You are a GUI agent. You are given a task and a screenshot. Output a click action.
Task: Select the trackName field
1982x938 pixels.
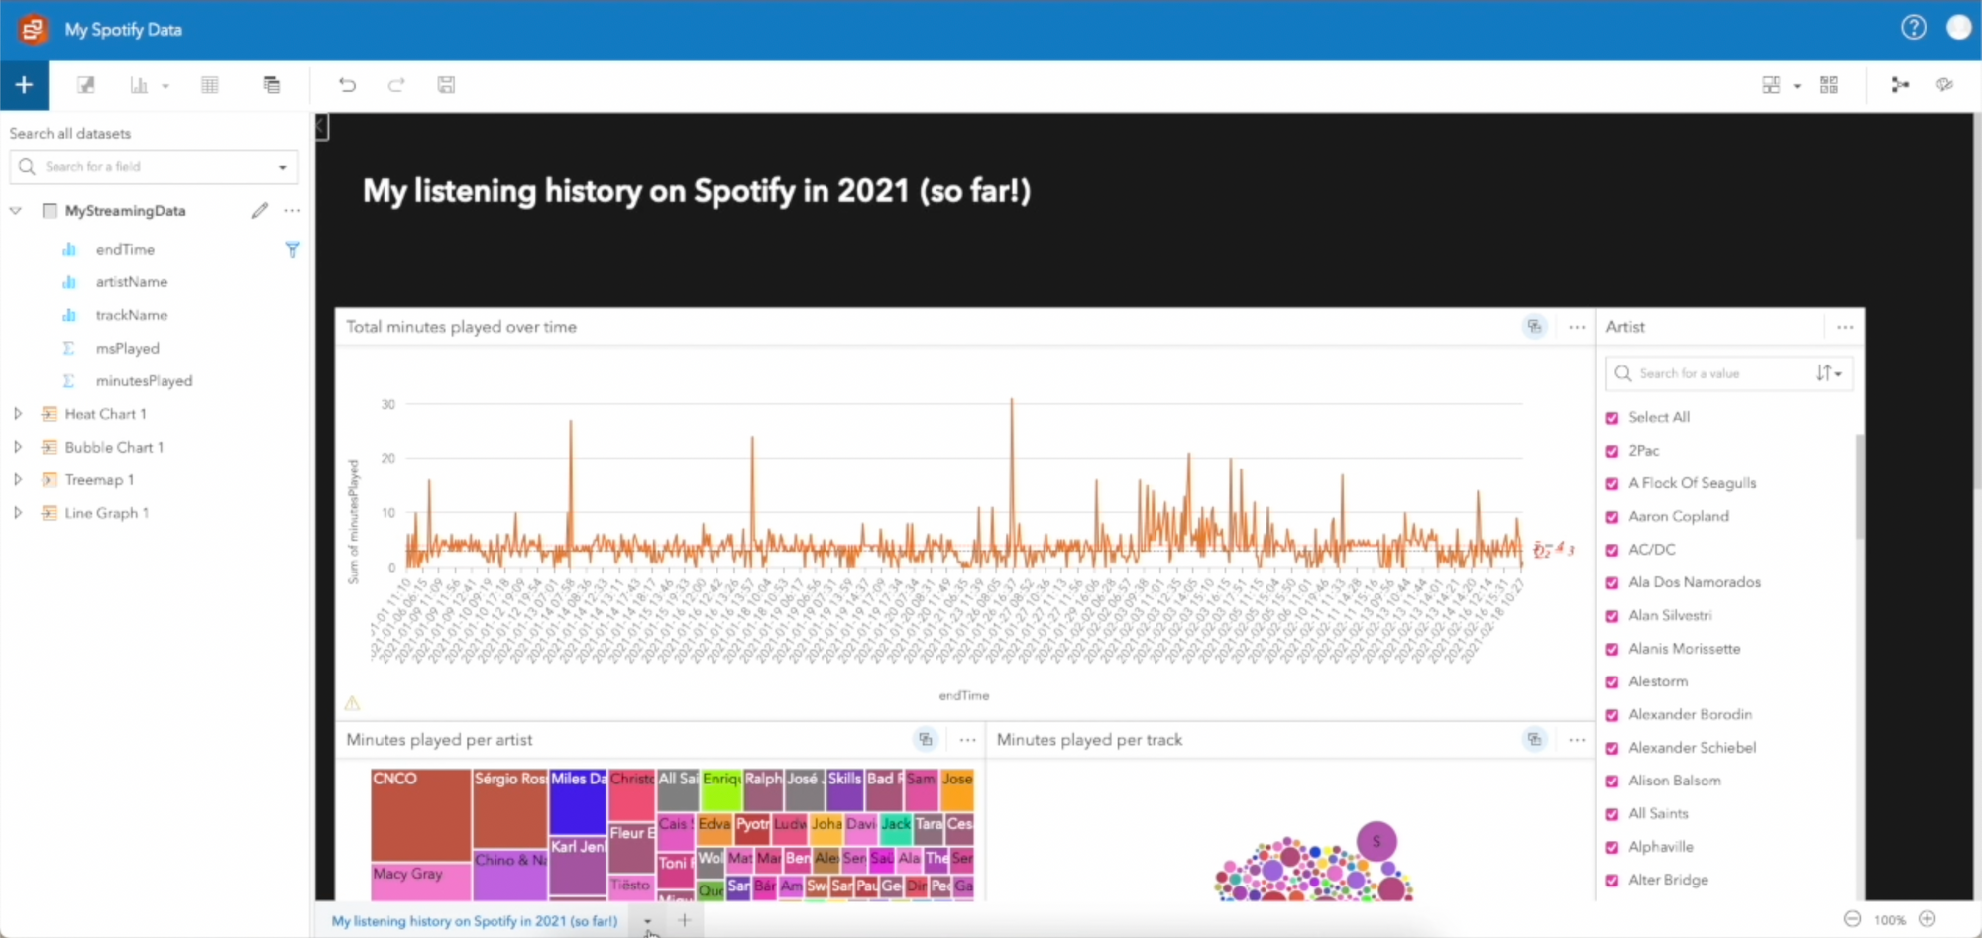click(x=131, y=315)
